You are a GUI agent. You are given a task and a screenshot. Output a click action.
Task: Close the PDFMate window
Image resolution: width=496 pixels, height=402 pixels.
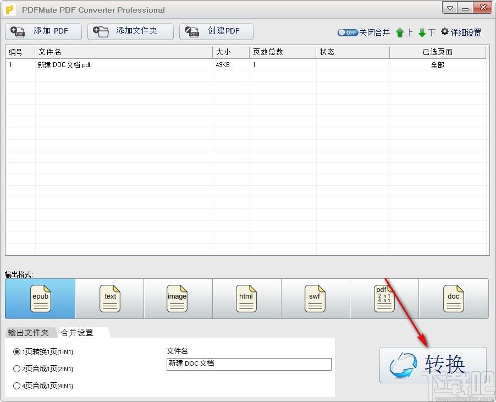tap(483, 8)
